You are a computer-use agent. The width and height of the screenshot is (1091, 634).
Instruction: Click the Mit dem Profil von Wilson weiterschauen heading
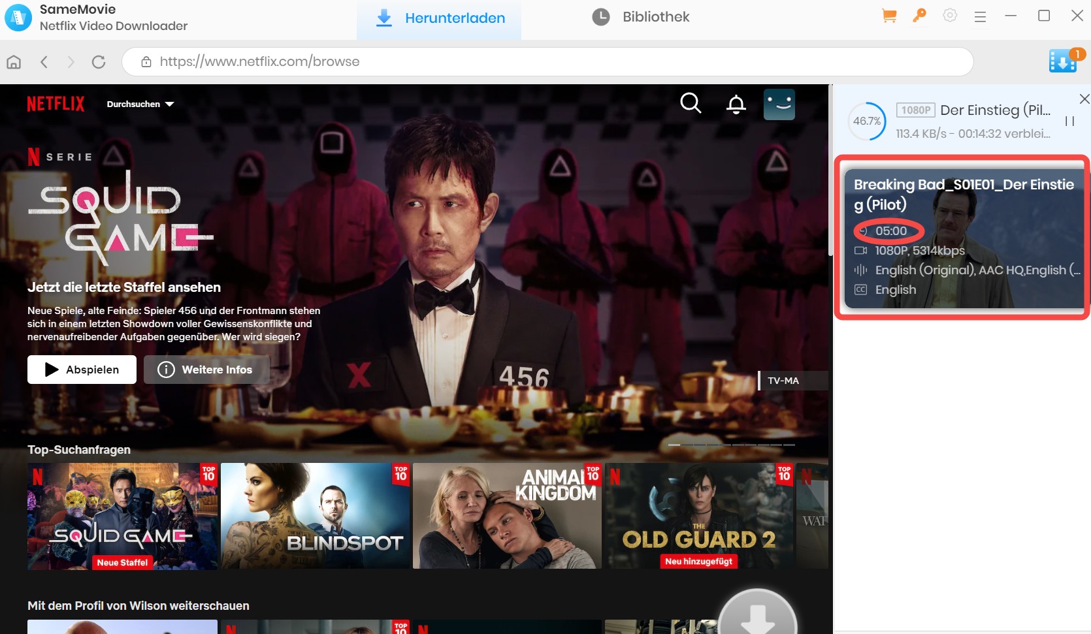(x=138, y=606)
